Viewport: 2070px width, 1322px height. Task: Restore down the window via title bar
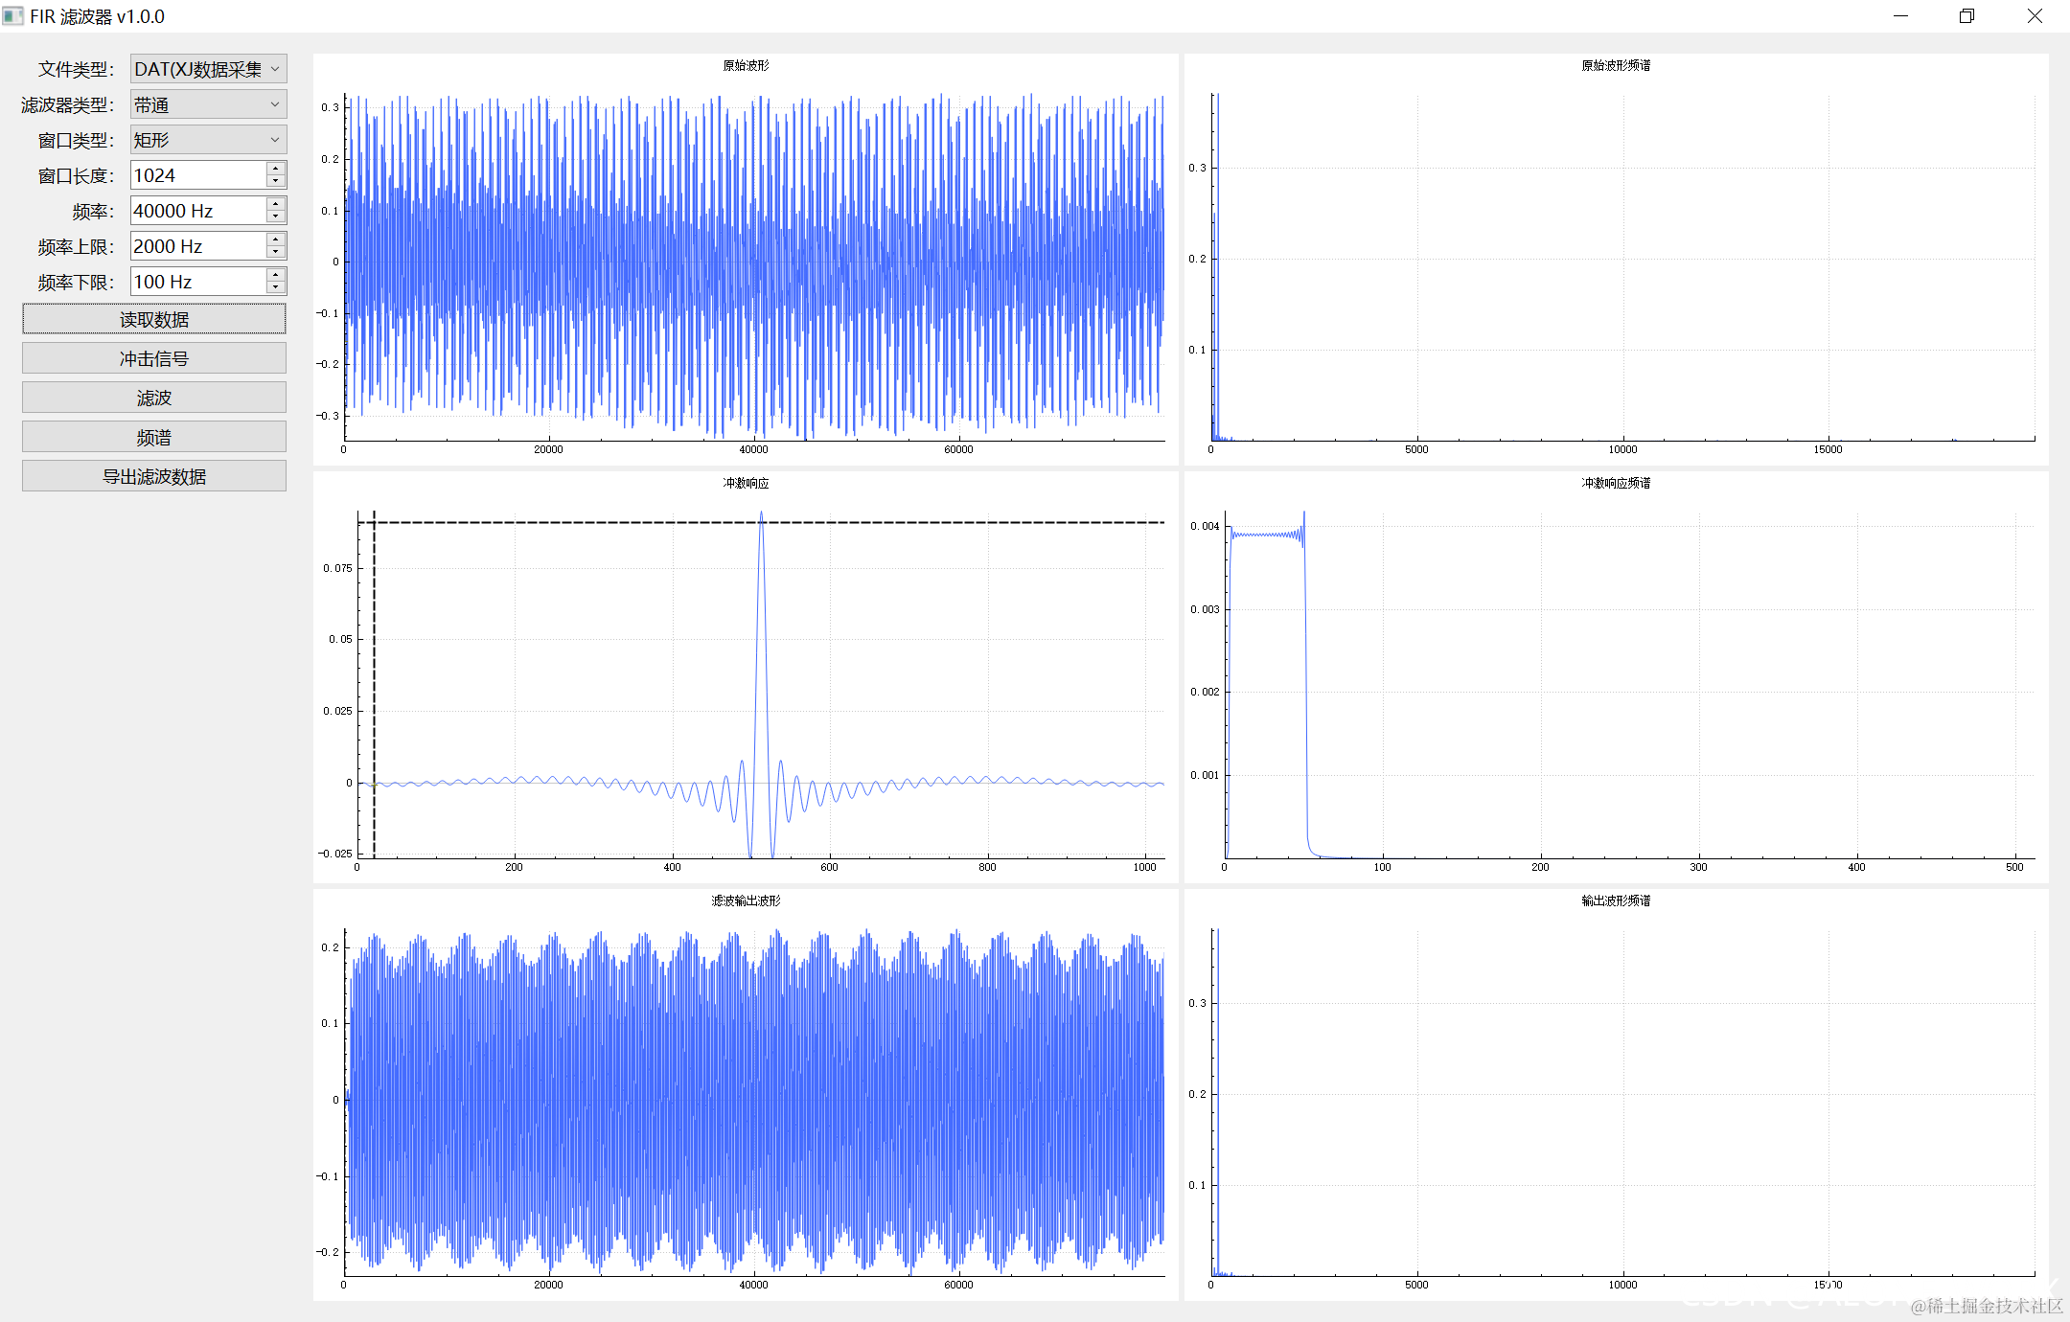point(1966,16)
